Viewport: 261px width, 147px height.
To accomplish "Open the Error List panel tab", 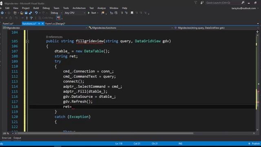I will pos(7,138).
